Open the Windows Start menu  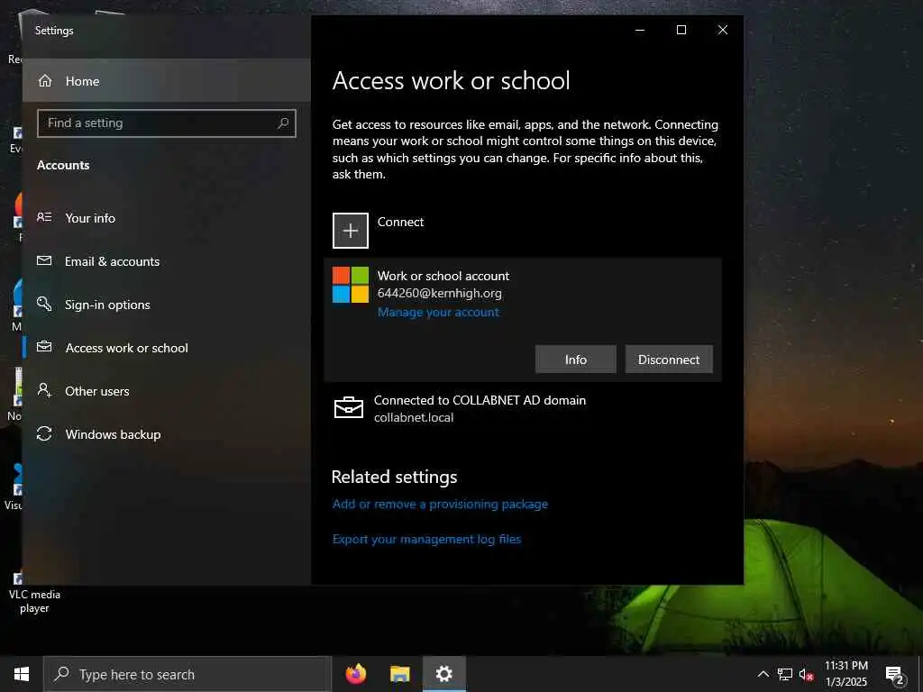click(22, 674)
